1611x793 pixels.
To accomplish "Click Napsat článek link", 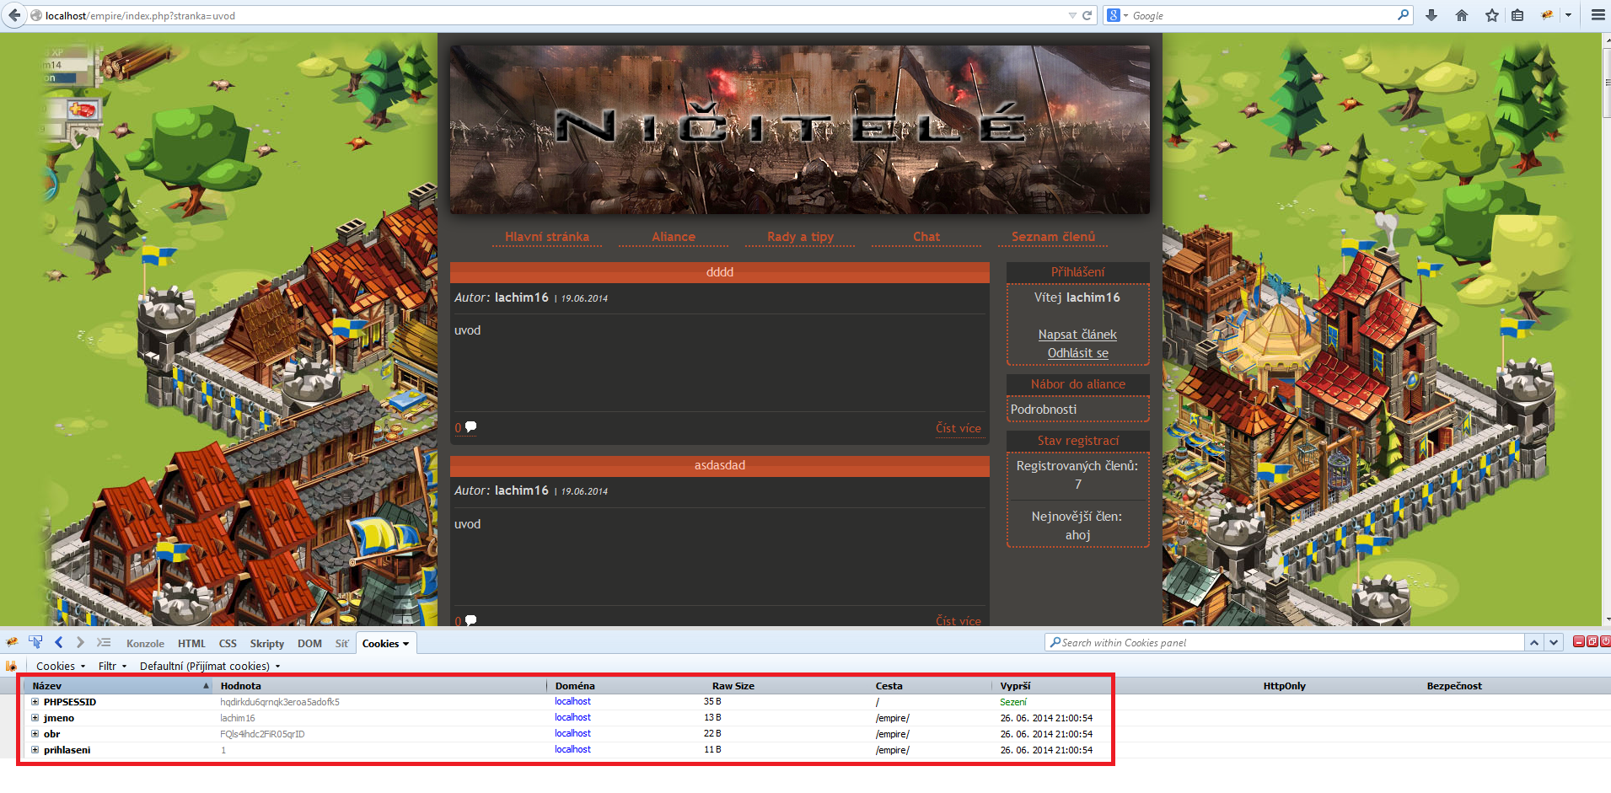I will click(x=1077, y=335).
